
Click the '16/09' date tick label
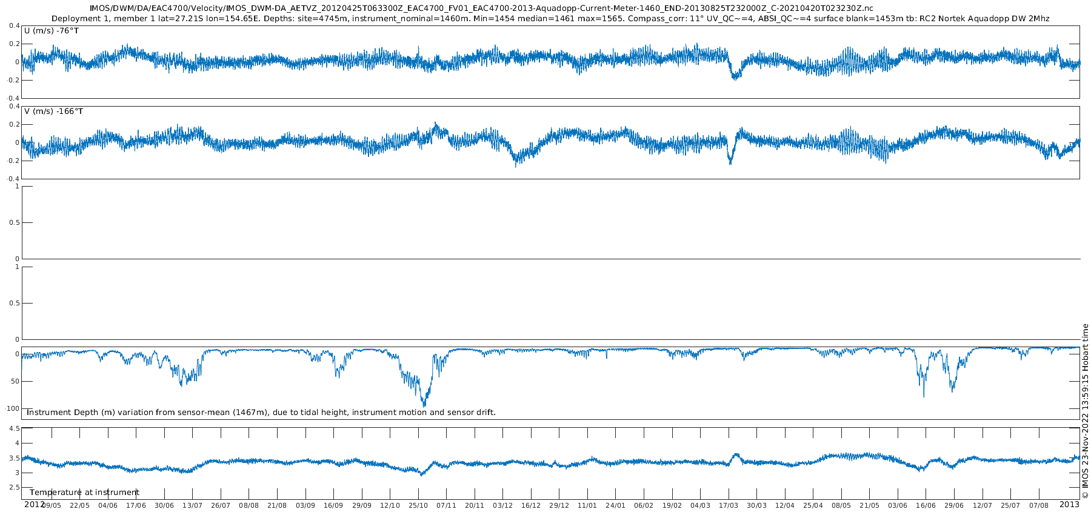point(333,505)
